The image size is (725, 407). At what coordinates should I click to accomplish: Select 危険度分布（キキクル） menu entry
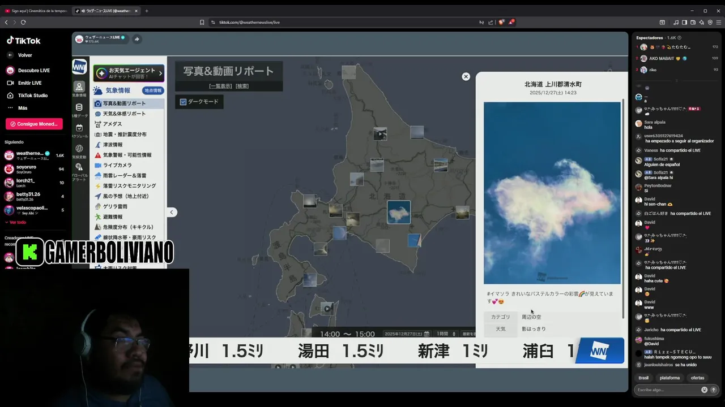[129, 227]
